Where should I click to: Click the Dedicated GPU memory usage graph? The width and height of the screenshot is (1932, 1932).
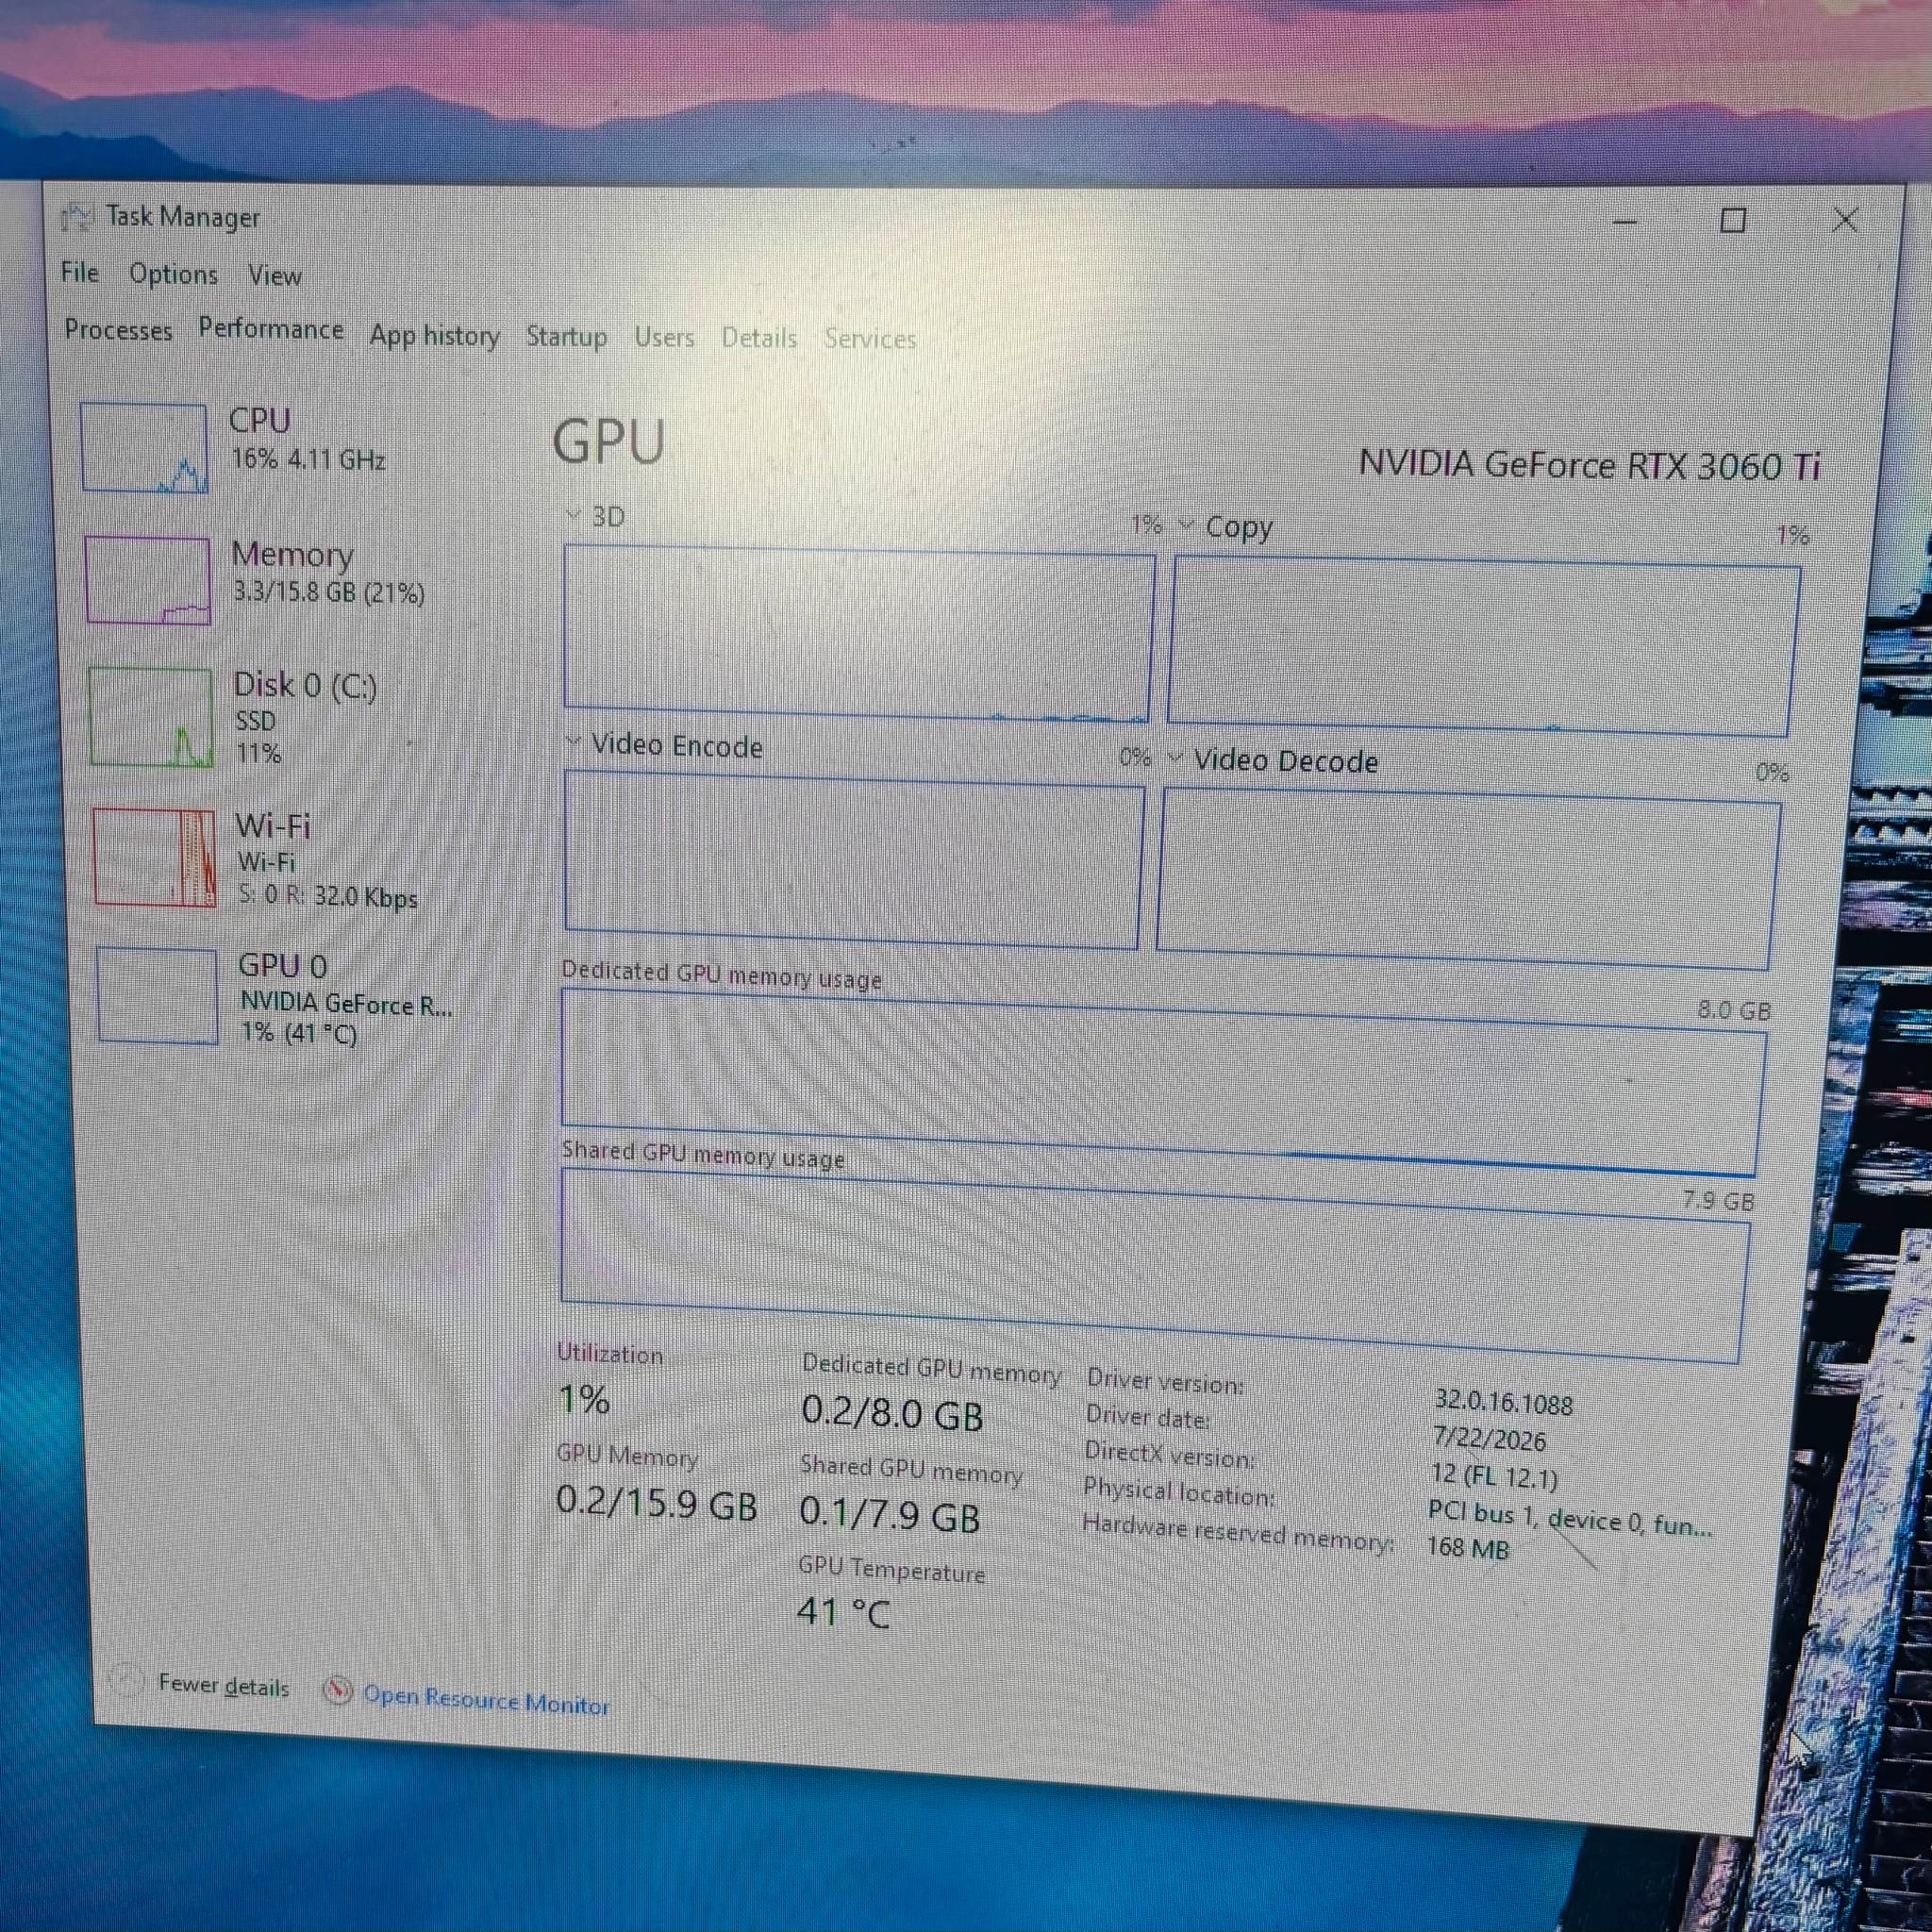pyautogui.click(x=1163, y=1082)
